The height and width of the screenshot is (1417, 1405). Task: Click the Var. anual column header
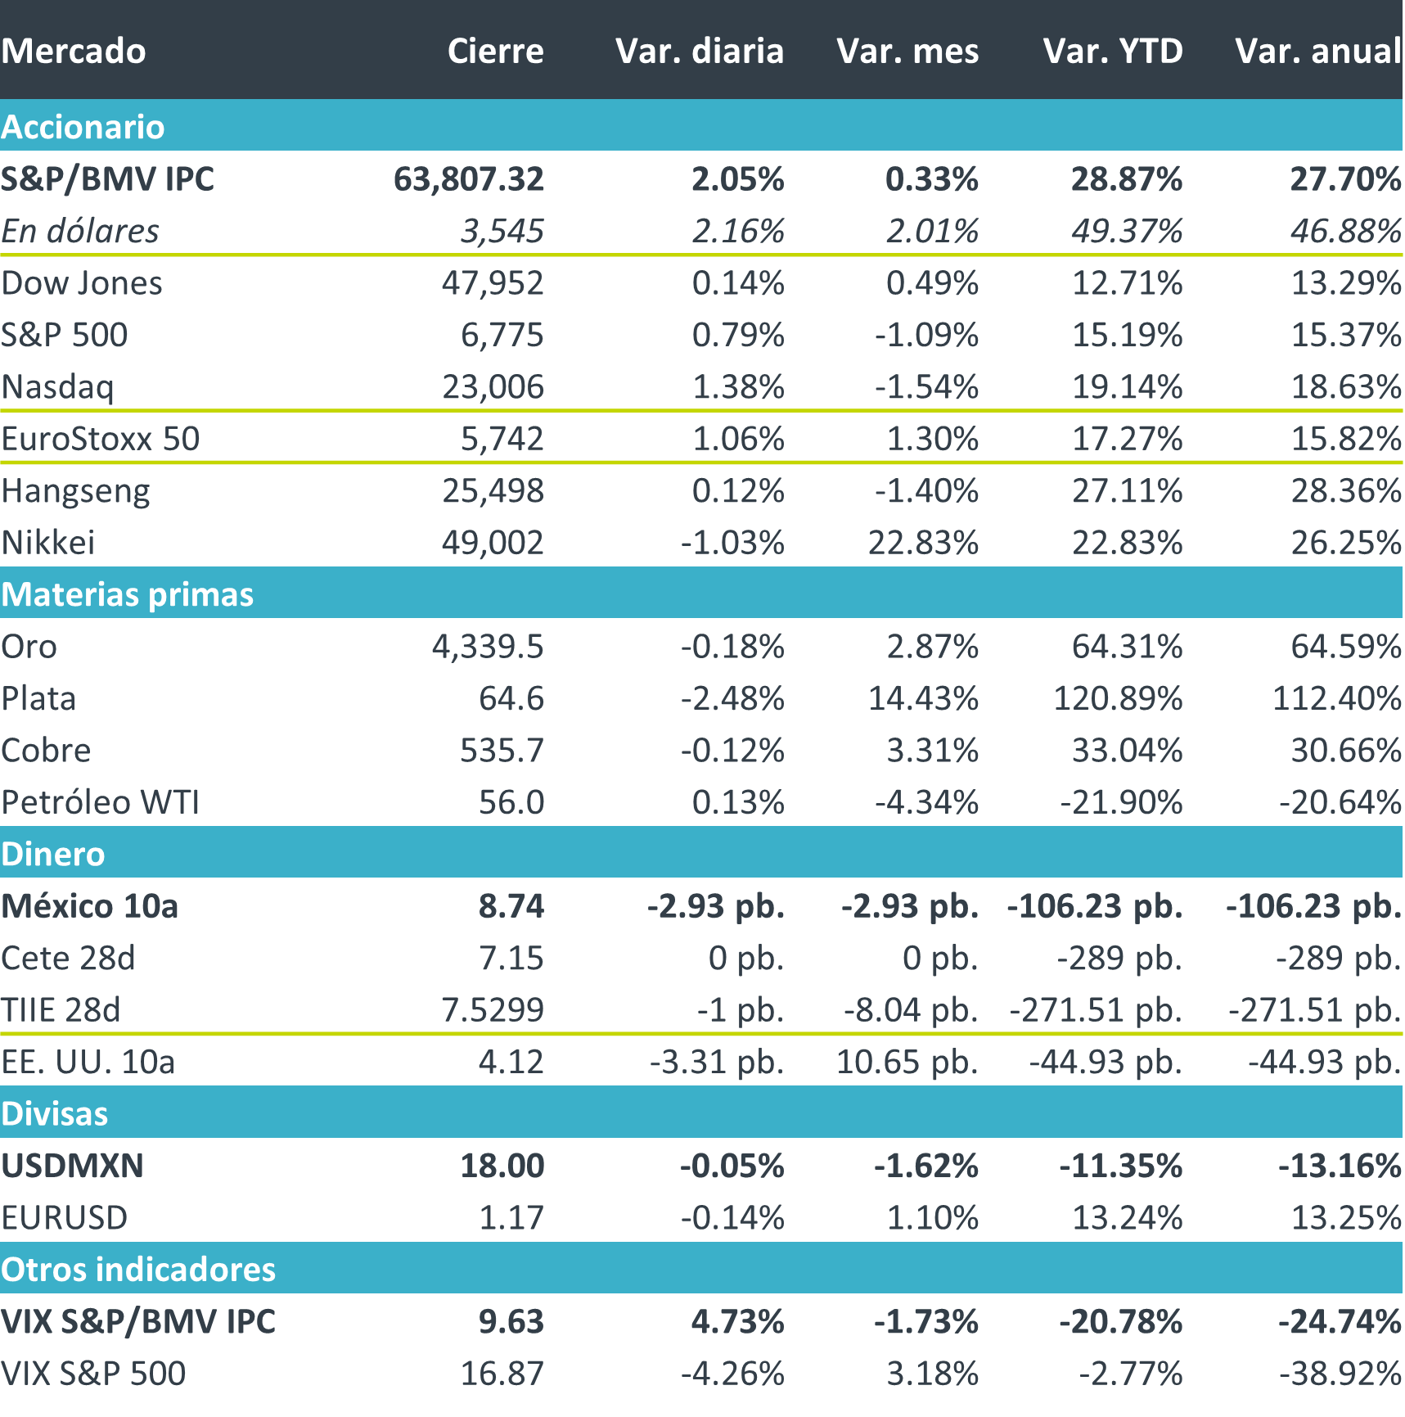click(1318, 51)
